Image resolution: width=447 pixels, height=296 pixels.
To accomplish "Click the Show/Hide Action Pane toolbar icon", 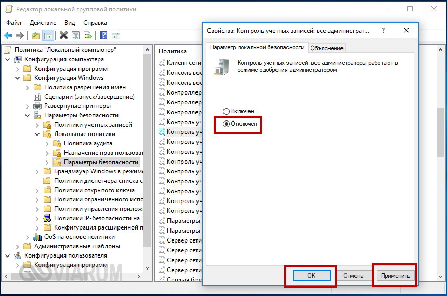I will tap(115, 35).
